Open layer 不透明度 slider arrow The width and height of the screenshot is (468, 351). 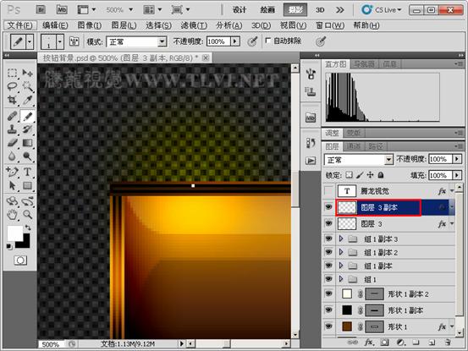tap(457, 159)
